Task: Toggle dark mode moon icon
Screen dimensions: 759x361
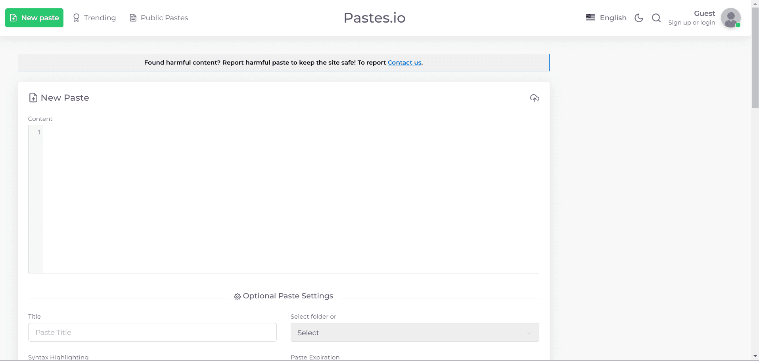Action: [x=639, y=18]
